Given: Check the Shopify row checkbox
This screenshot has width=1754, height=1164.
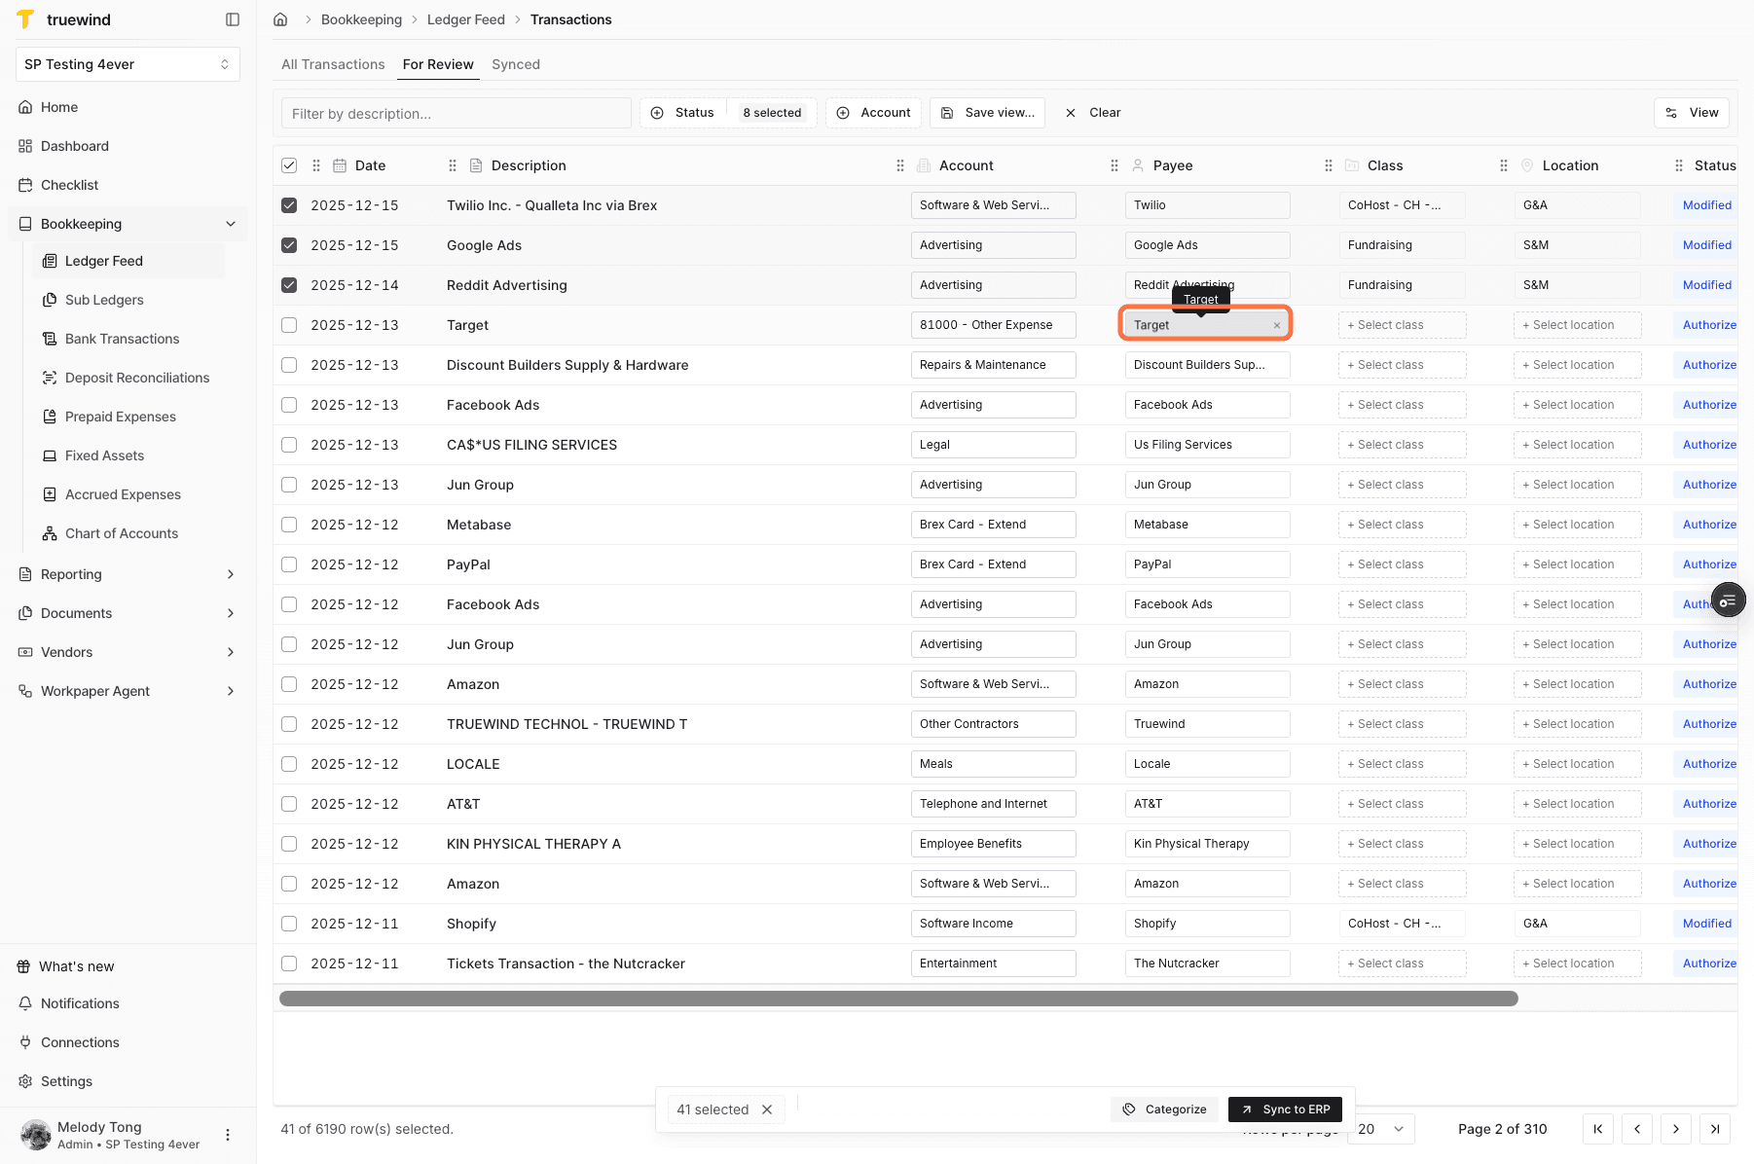Looking at the screenshot, I should pyautogui.click(x=289, y=924).
